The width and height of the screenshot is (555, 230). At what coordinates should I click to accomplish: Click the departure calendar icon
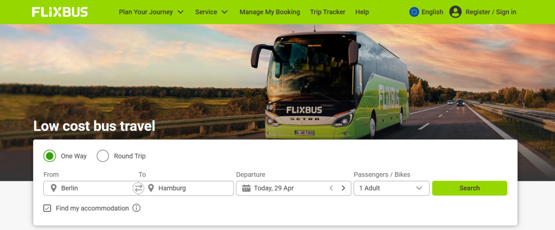247,188
